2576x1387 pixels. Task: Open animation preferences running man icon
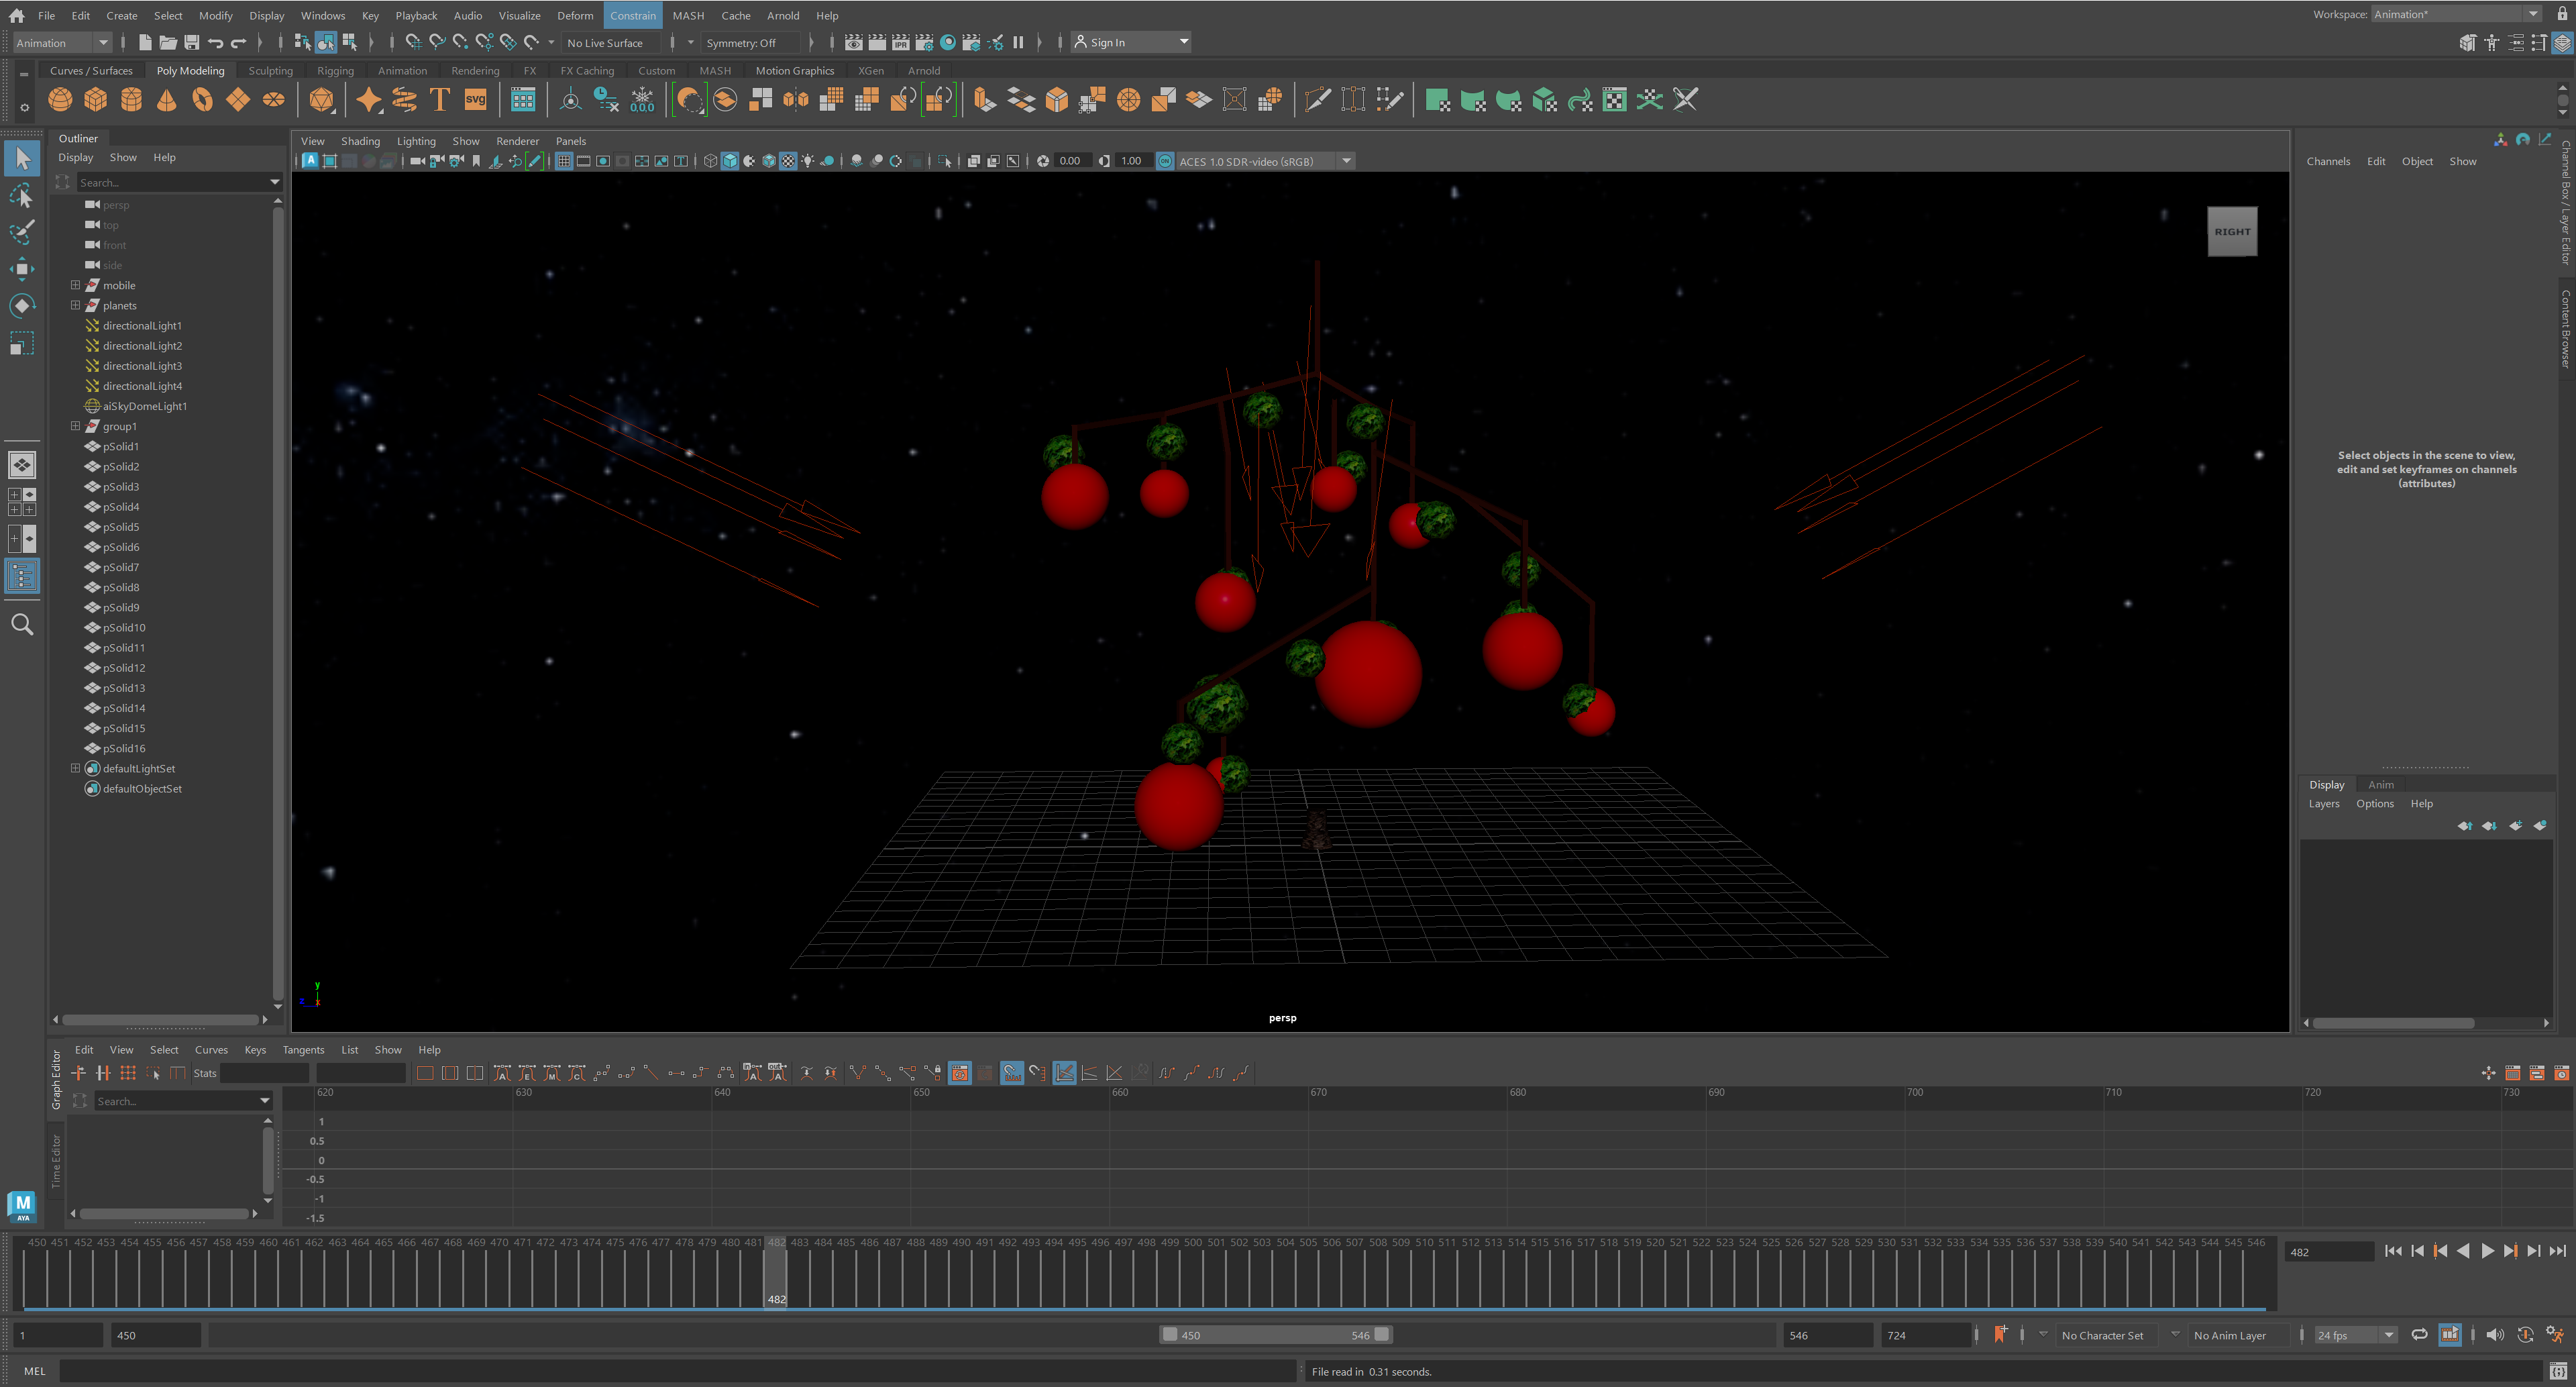[2555, 1335]
